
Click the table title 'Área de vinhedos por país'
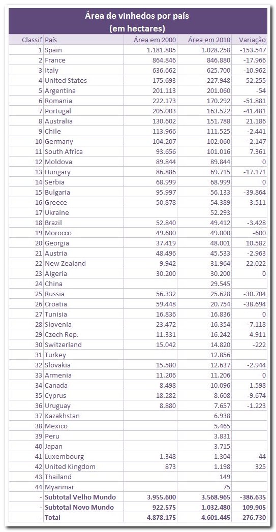pos(138,16)
